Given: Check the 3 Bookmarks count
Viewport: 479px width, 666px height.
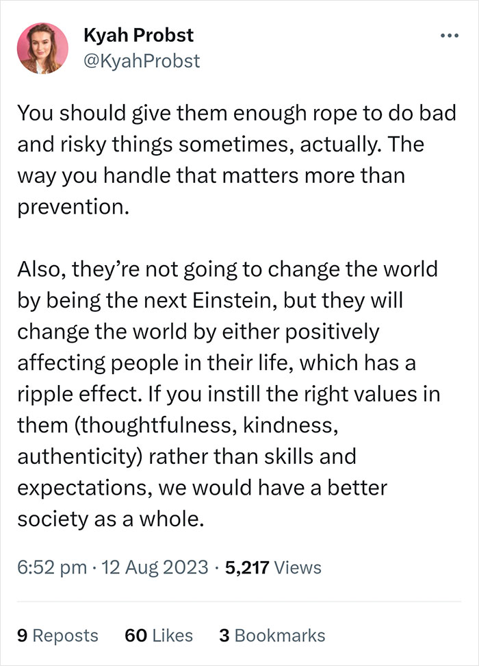Looking at the screenshot, I should [x=270, y=636].
